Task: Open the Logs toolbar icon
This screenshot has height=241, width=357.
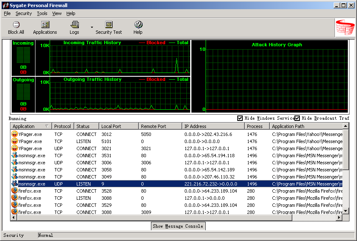Action: [x=75, y=25]
